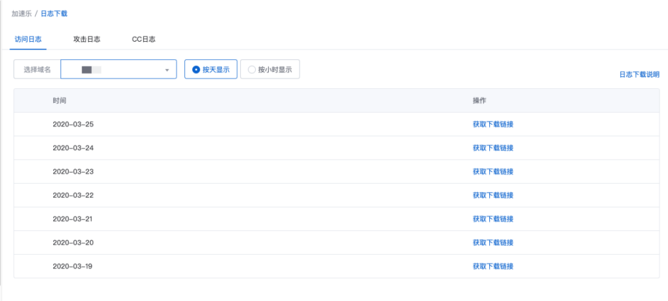
Task: Switch to the CC日志 tab
Action: [x=143, y=39]
